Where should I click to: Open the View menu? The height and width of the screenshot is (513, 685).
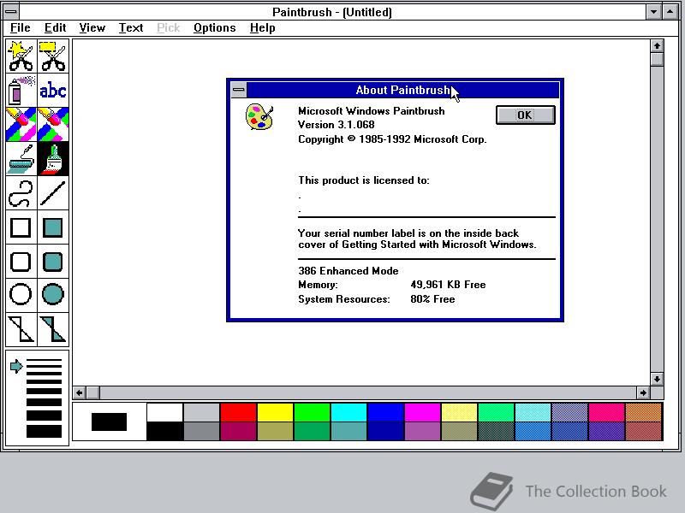(x=92, y=28)
